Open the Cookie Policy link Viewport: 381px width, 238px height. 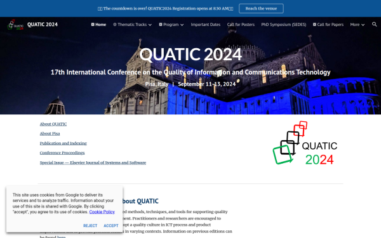102,212
